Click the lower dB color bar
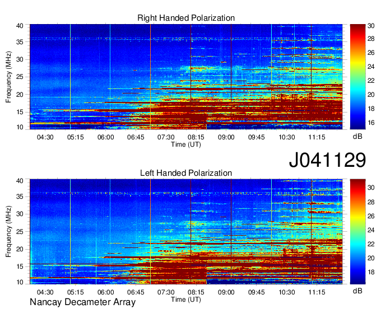 tap(357, 232)
